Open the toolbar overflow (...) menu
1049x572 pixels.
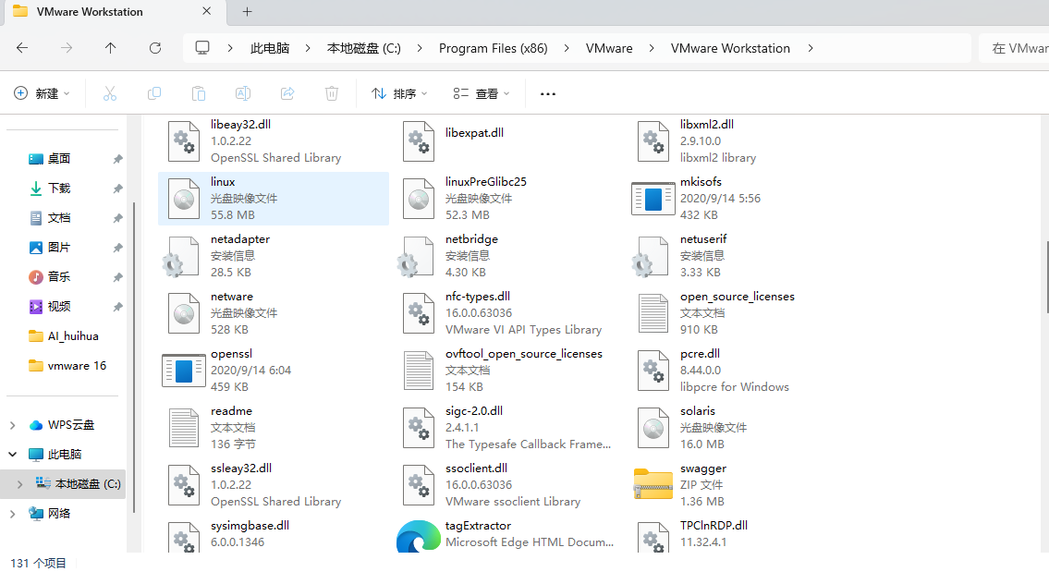[547, 92]
